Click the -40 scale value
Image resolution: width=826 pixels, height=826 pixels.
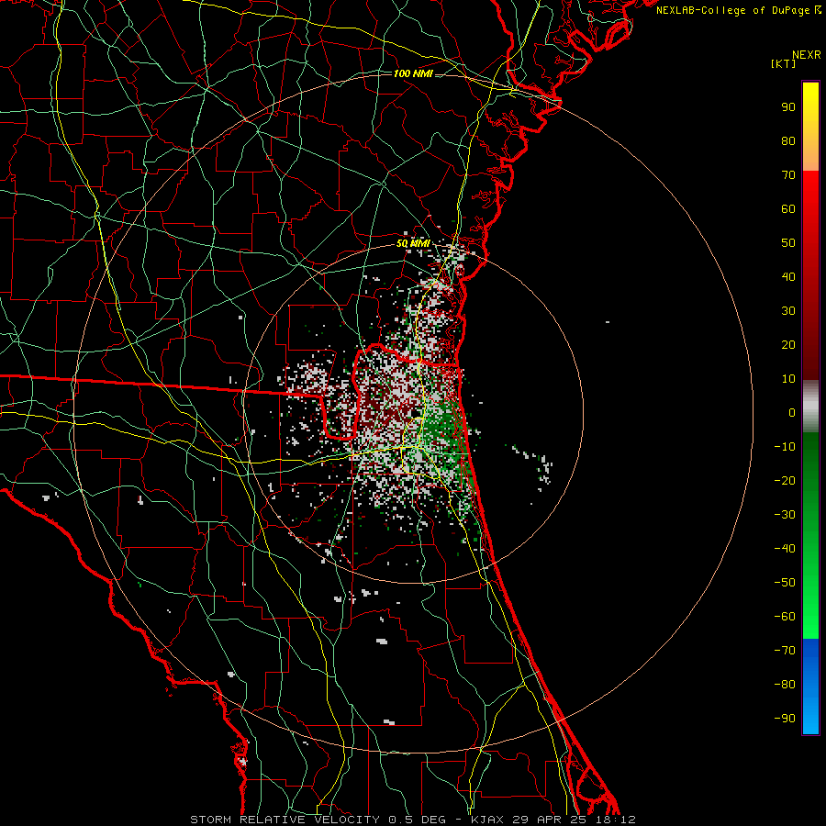(x=785, y=549)
